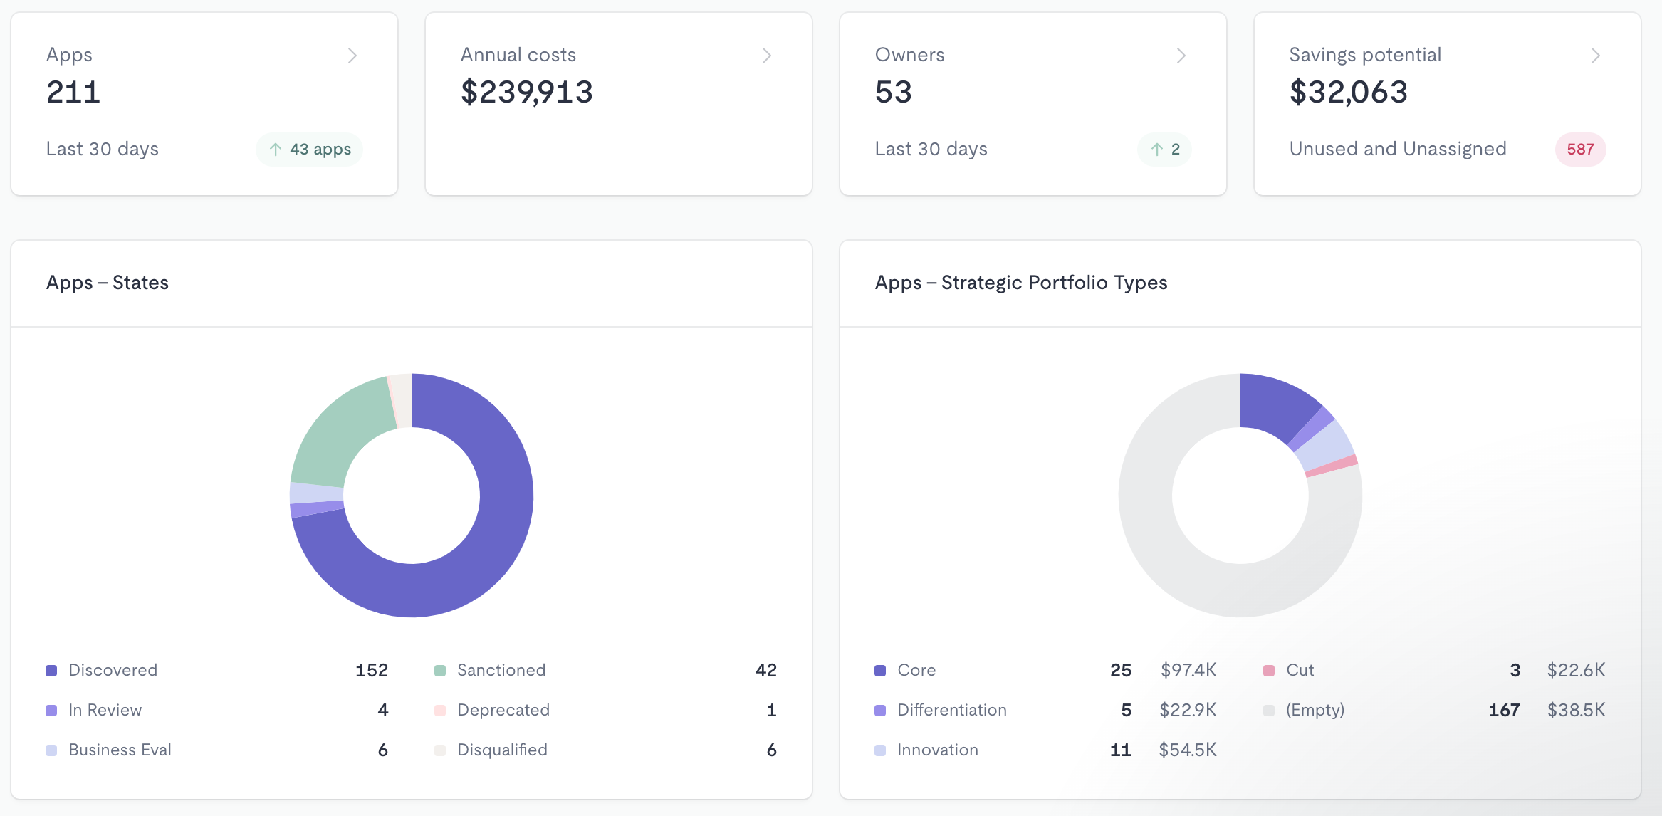The width and height of the screenshot is (1662, 816).
Task: Select the Differentiation legend entry
Action: (x=951, y=710)
